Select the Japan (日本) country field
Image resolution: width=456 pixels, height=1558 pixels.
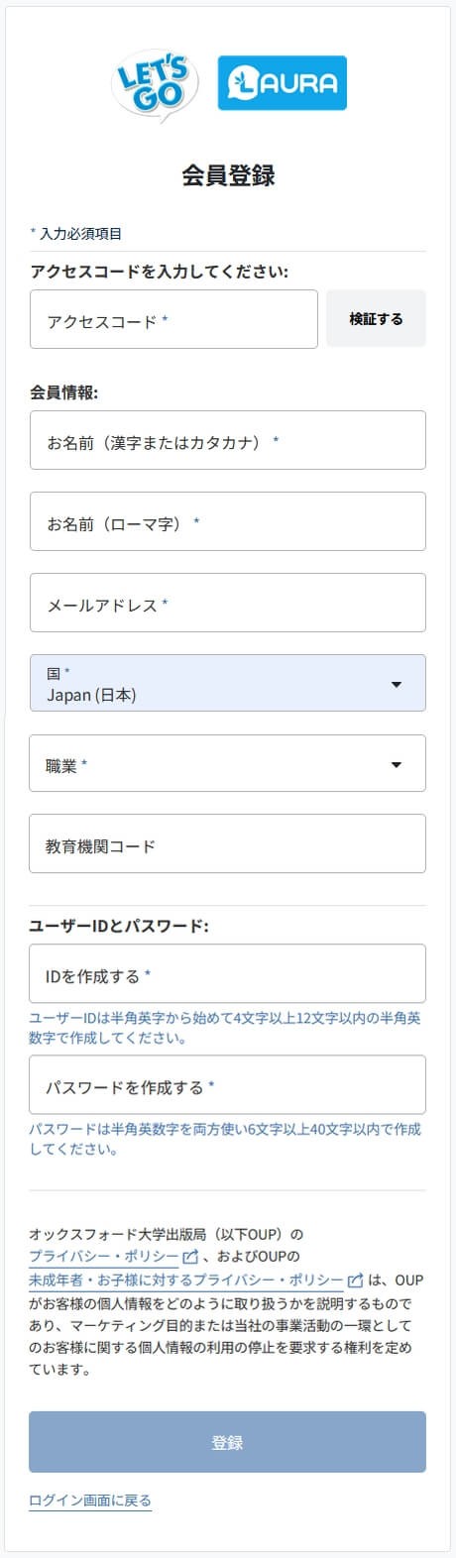pos(228,683)
